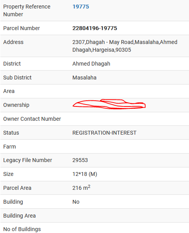The image size is (189, 233).
Task: Click the red scribbled ownership value
Action: 109,104
